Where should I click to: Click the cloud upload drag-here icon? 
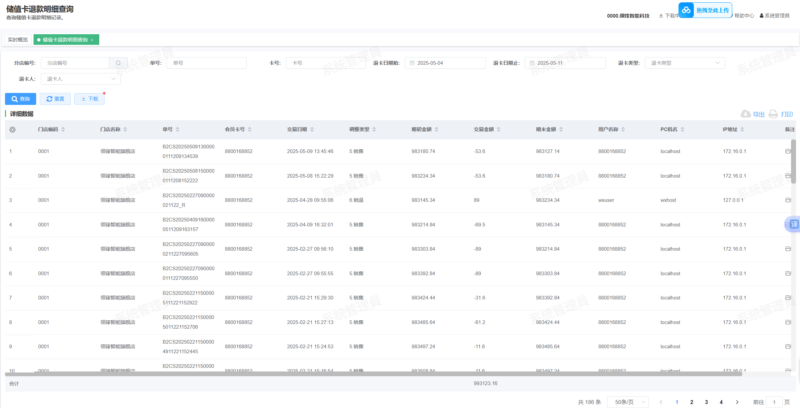pyautogui.click(x=686, y=10)
